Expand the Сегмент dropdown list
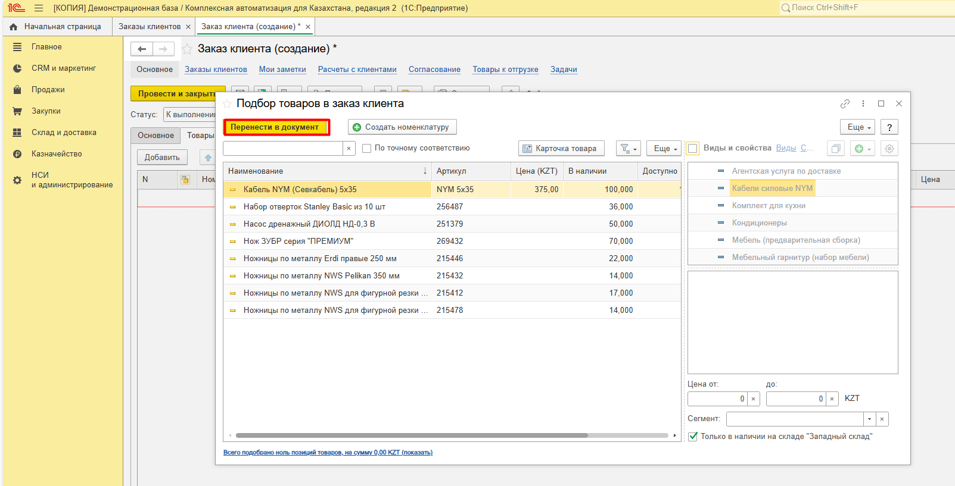The height and width of the screenshot is (486, 955). pos(869,419)
